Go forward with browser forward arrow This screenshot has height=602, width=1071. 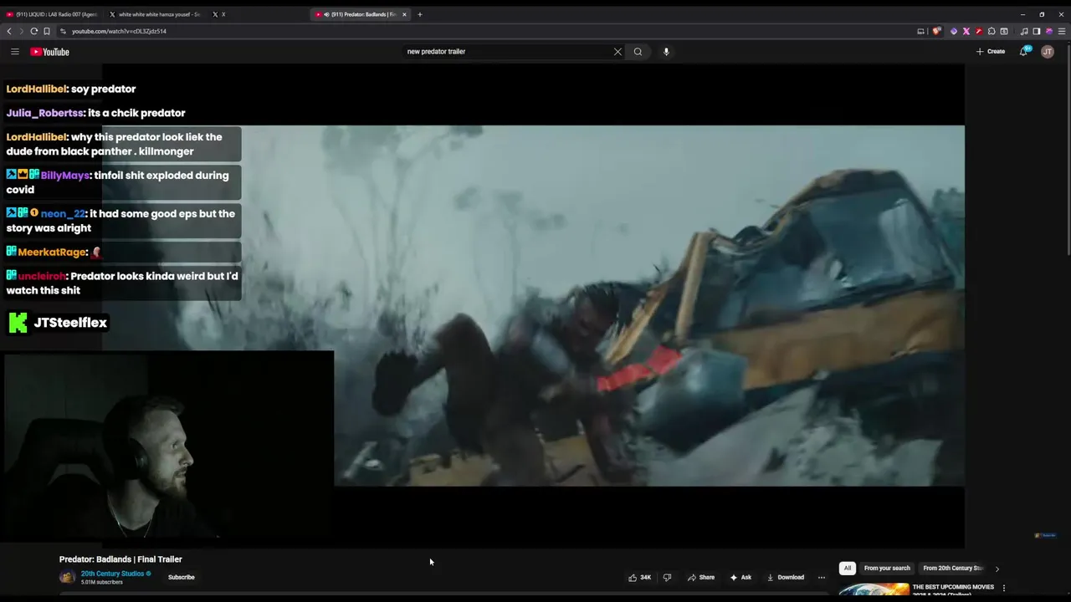pos(21,31)
